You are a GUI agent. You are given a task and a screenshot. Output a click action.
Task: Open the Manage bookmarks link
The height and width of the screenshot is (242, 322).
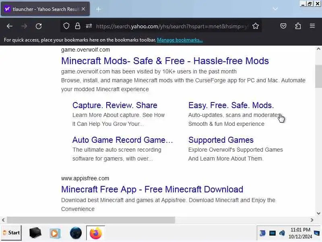(180, 40)
